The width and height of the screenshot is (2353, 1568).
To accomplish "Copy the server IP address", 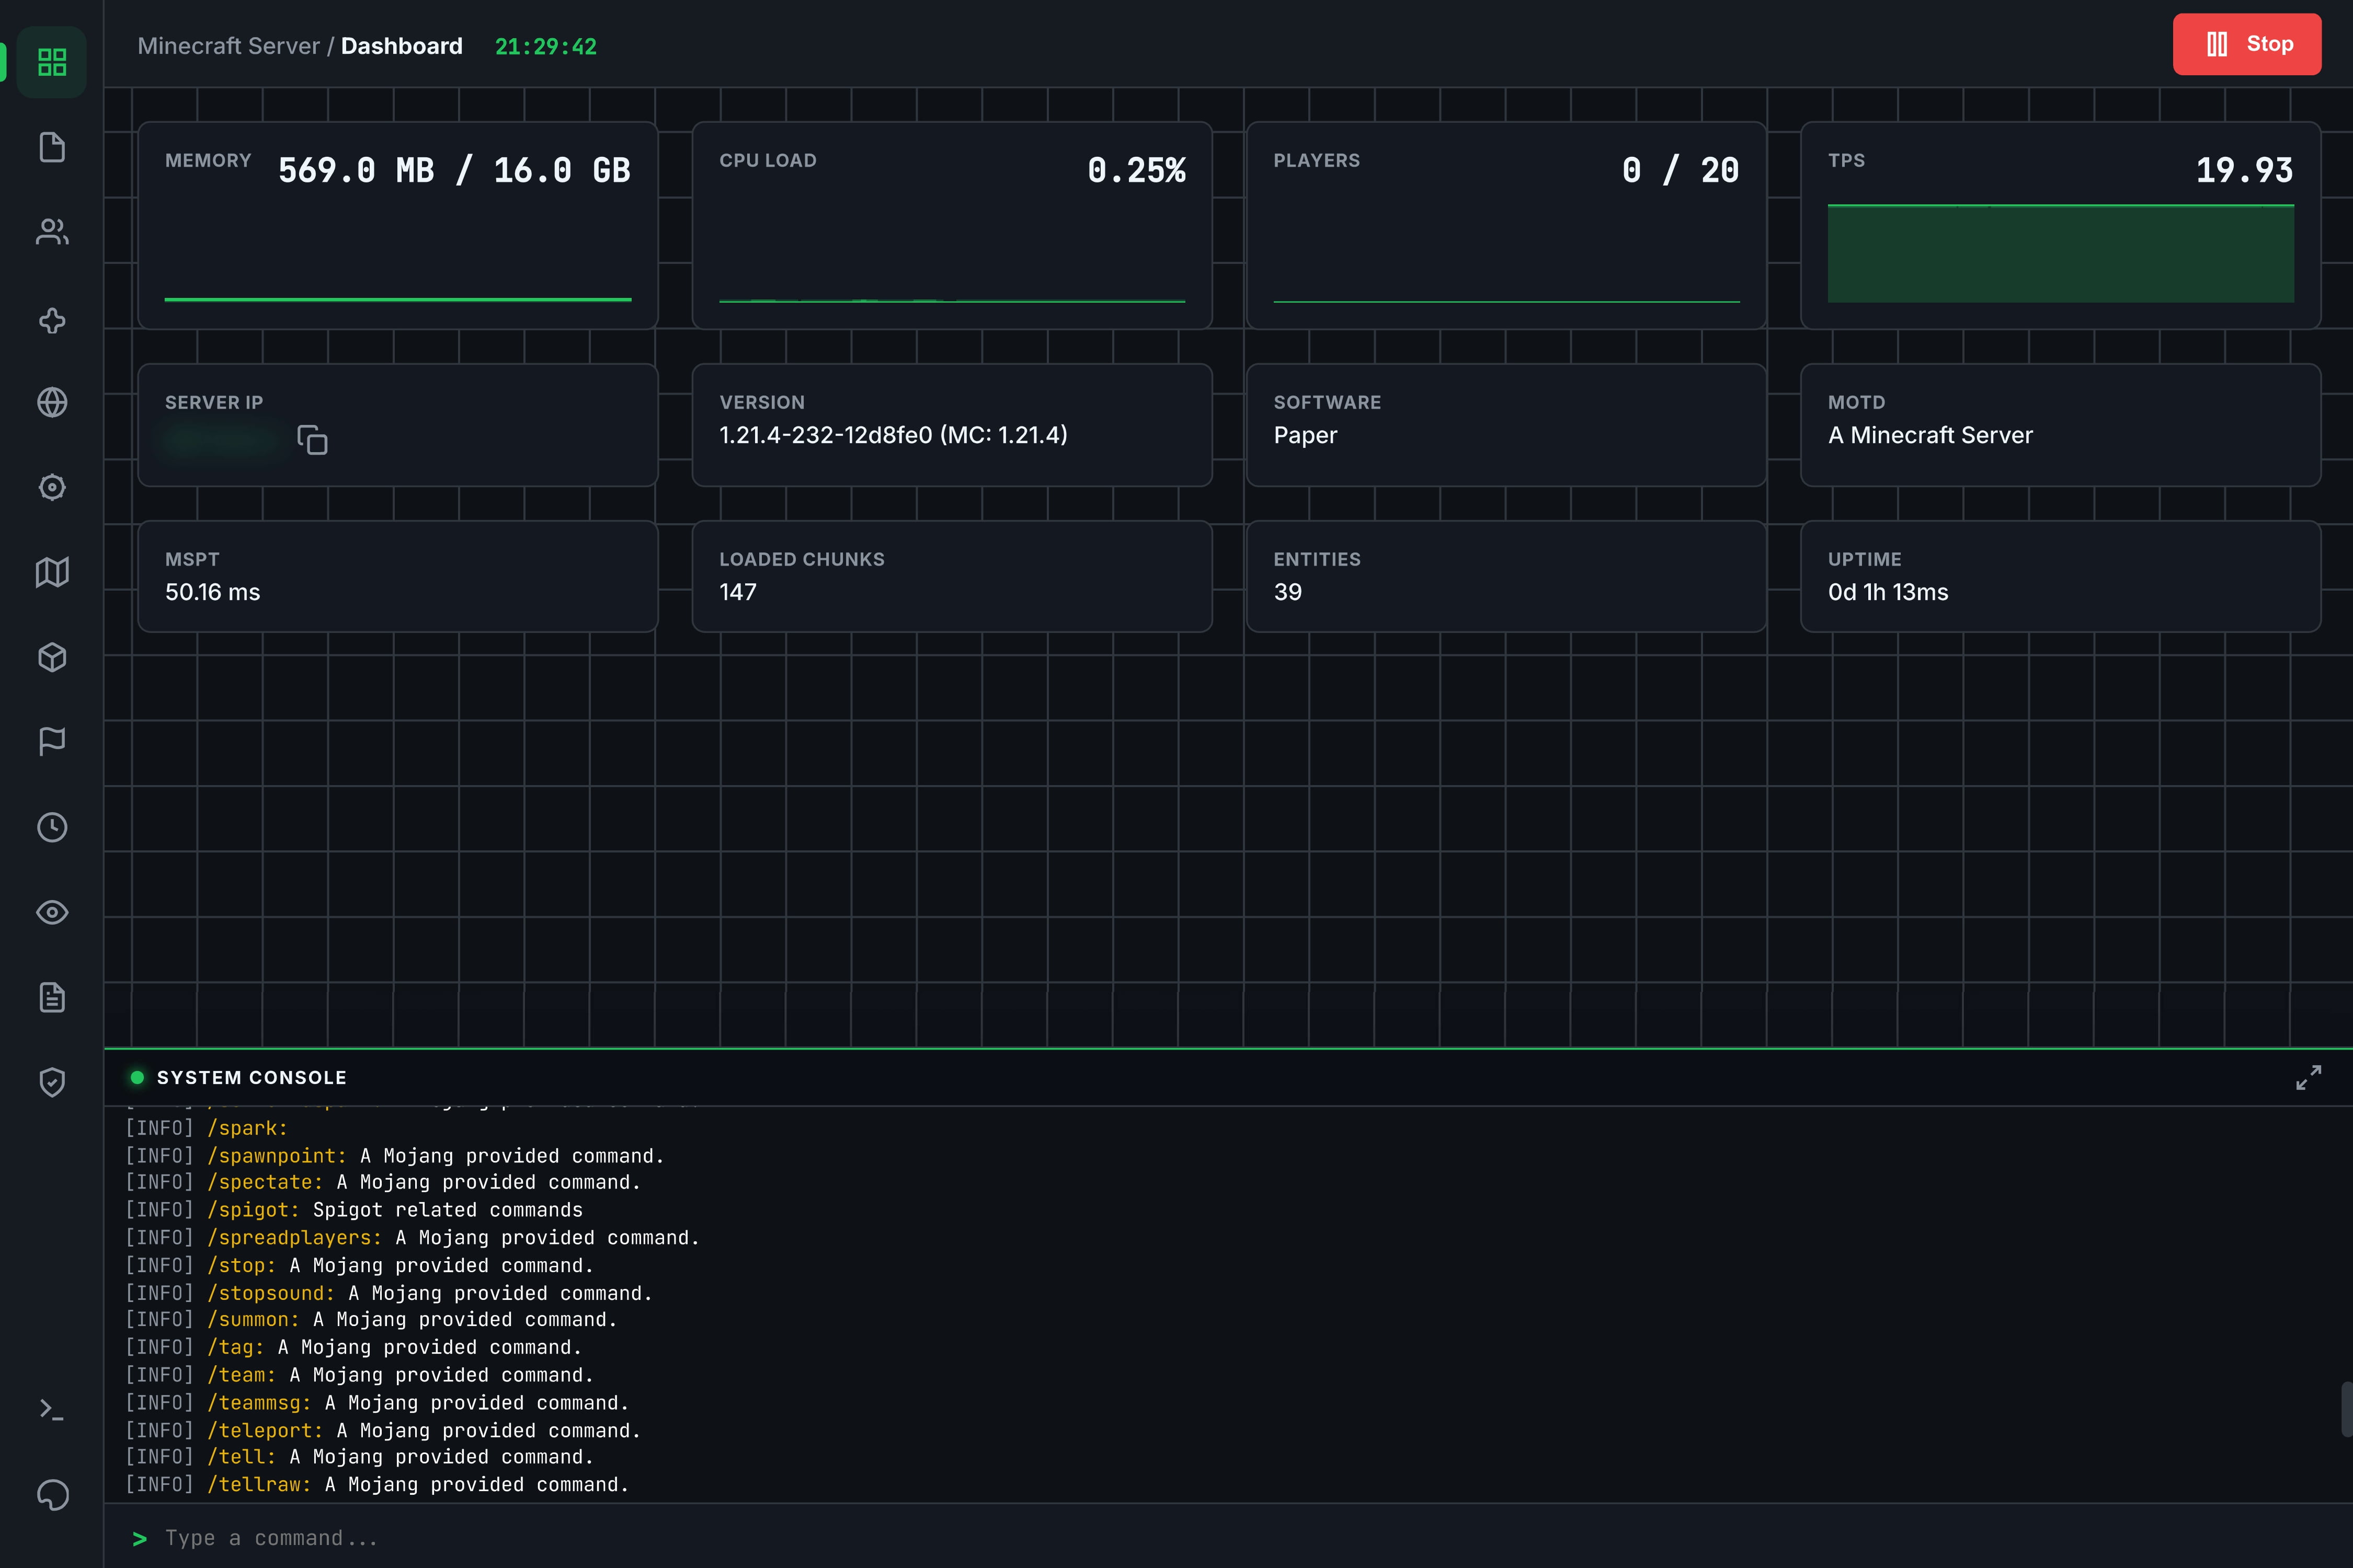I will coord(312,440).
